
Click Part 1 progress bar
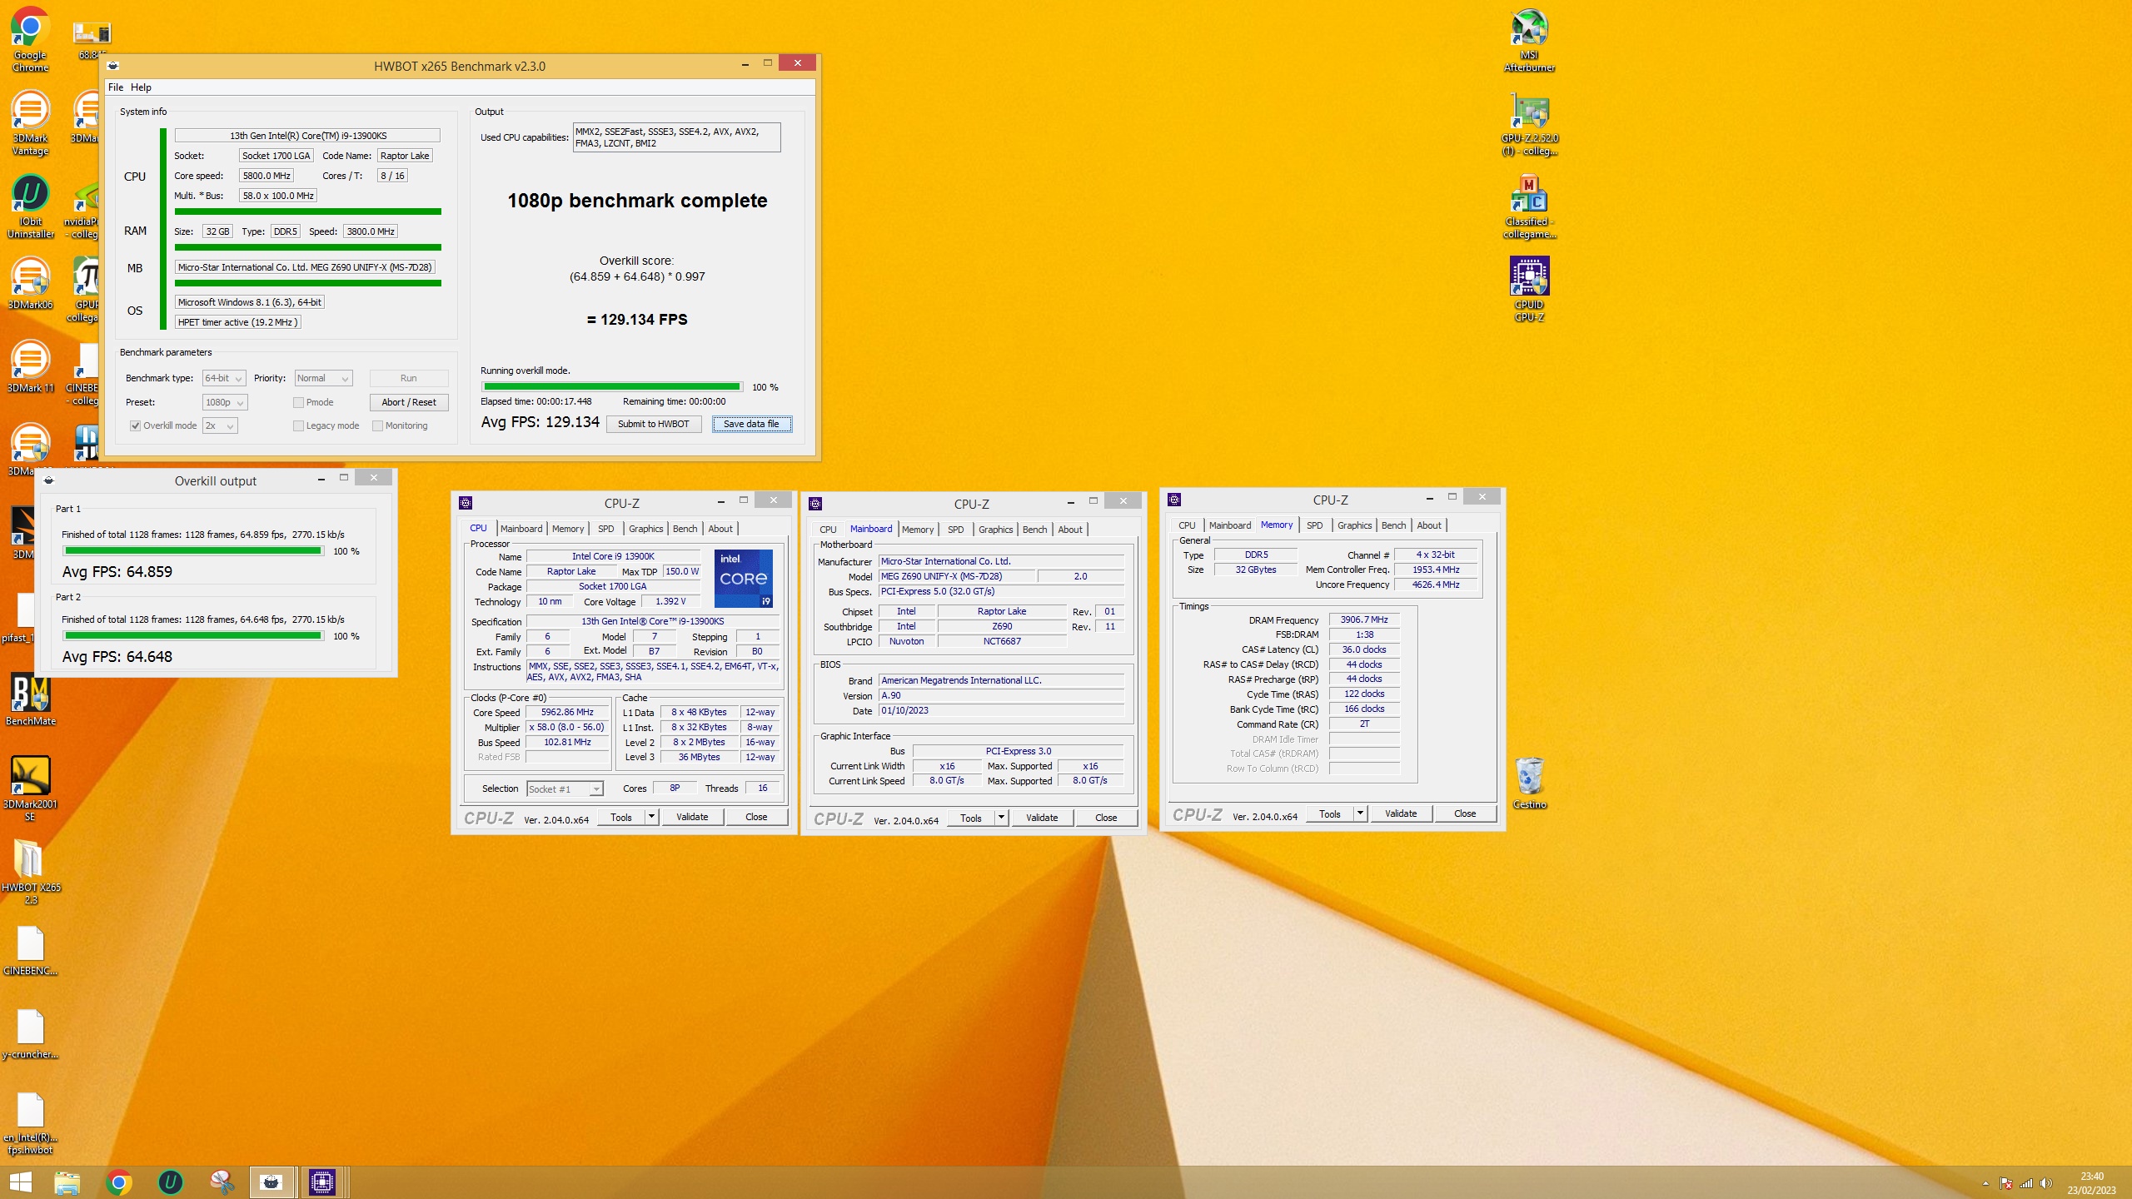click(x=193, y=550)
